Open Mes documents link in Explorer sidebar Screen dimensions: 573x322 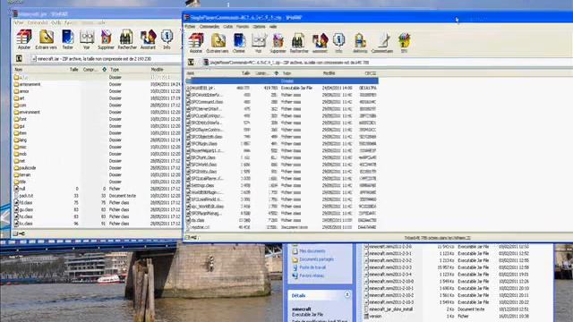[312, 251]
